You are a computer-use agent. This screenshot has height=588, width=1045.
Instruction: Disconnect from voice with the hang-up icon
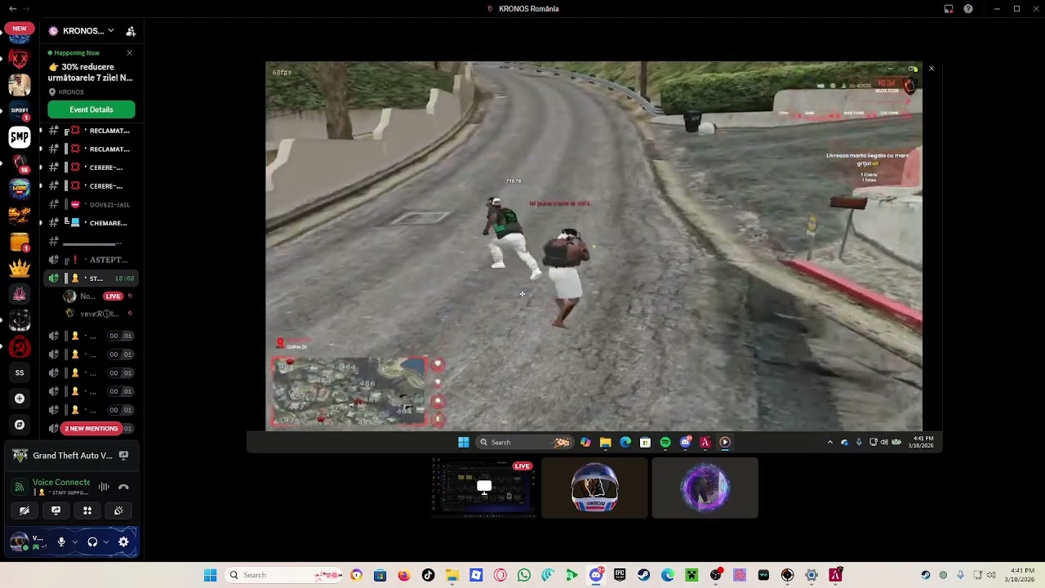click(123, 487)
